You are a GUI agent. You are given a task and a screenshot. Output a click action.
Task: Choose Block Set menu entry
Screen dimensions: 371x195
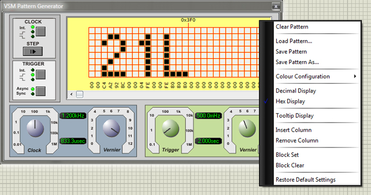coord(287,155)
